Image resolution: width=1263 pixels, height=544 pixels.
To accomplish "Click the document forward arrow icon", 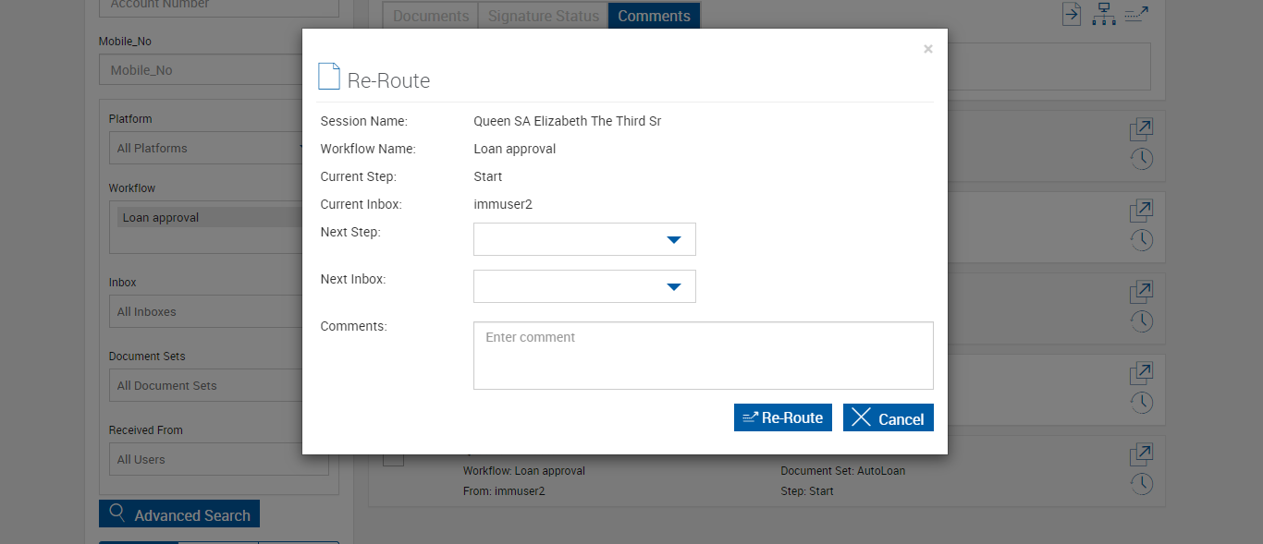I will 1071,14.
